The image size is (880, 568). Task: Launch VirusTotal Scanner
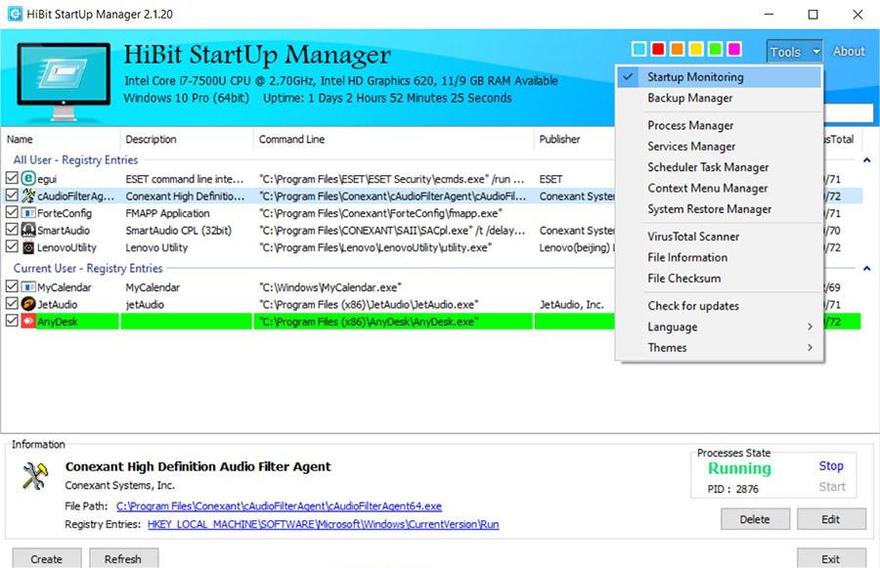(x=719, y=237)
